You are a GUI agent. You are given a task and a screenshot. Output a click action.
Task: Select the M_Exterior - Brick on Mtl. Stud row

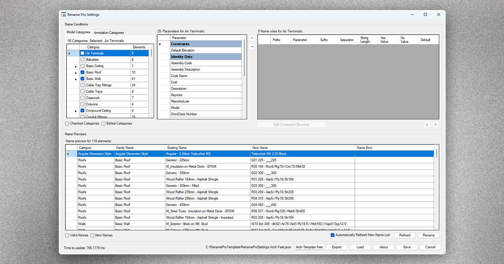click(250, 224)
